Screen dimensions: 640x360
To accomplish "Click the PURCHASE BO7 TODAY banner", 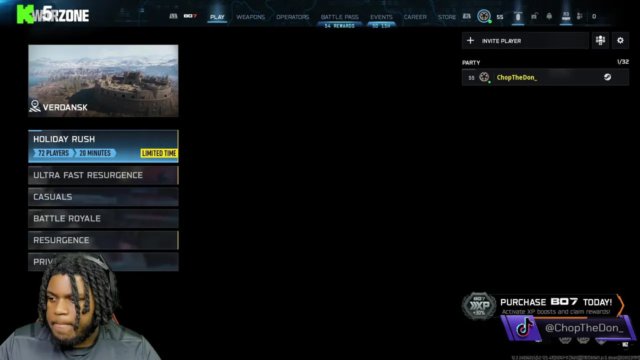I will tap(543, 306).
